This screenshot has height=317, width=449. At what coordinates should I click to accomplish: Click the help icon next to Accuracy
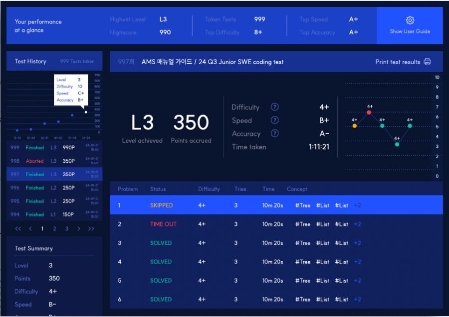tap(274, 133)
